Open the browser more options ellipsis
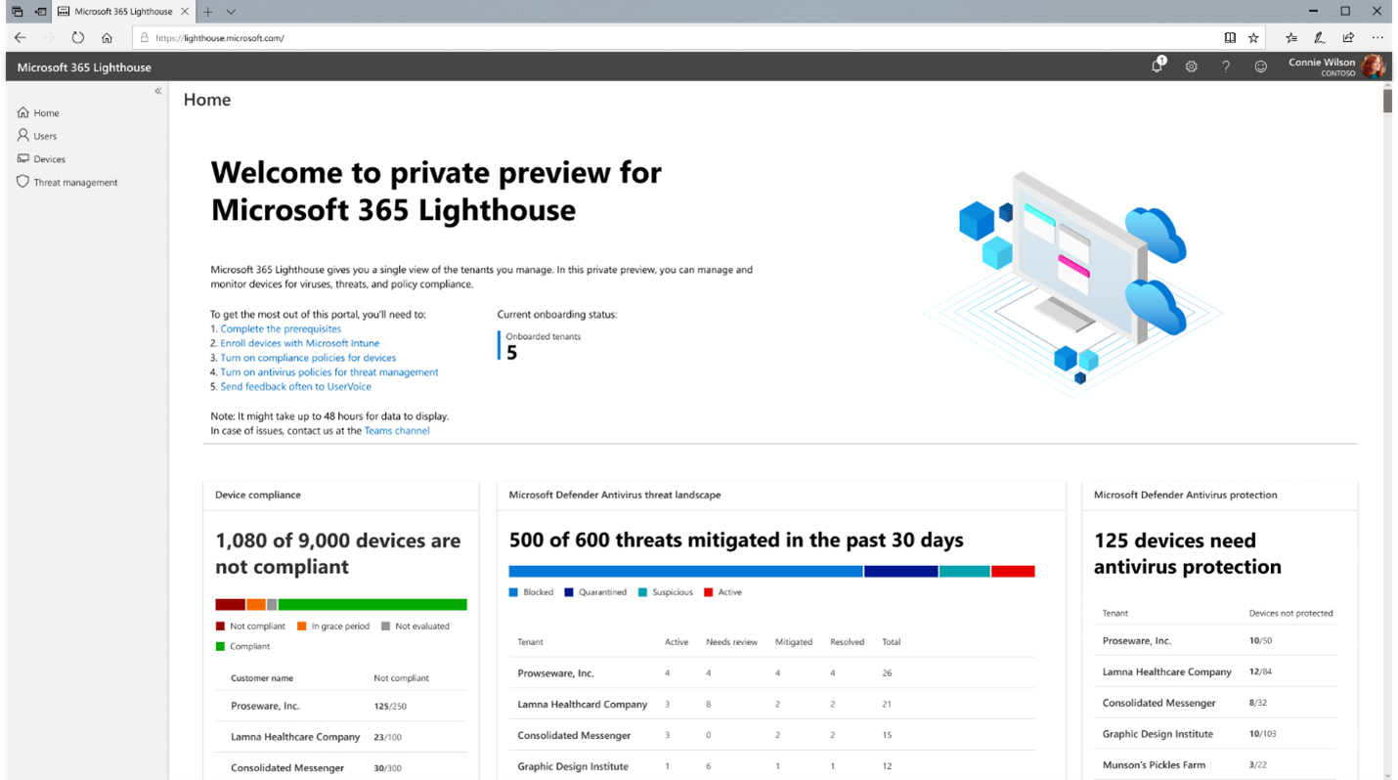 pos(1377,37)
